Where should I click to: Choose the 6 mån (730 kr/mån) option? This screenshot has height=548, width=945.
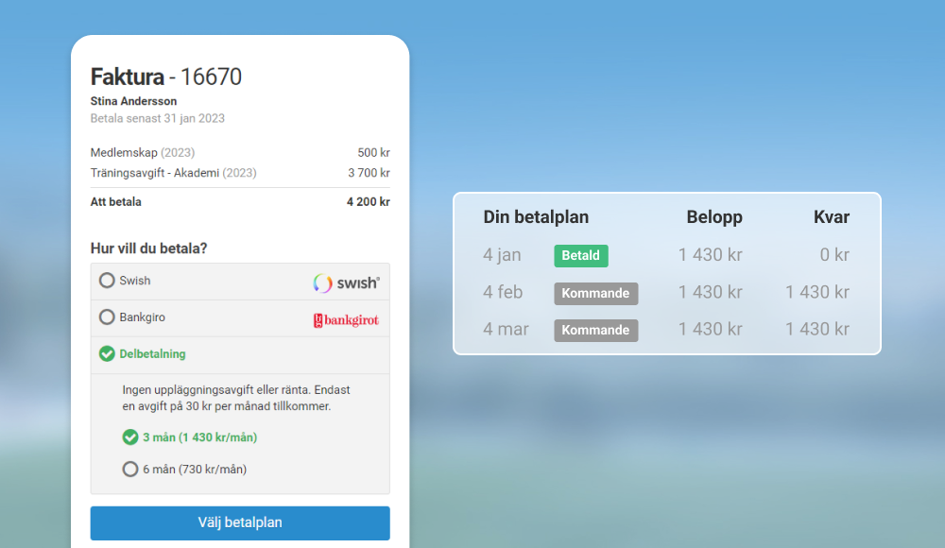point(130,469)
